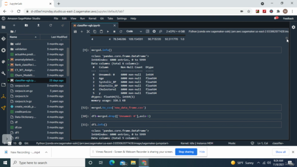Open the Windows Start menu

pyautogui.click(x=5, y=163)
